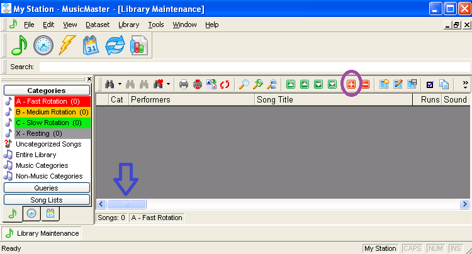Toggle the checkmark box toolbar icon

pos(430,84)
